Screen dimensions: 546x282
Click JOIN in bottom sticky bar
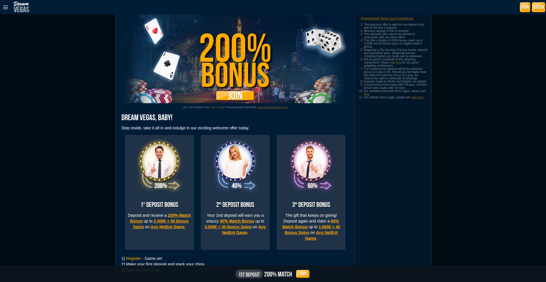point(302,274)
